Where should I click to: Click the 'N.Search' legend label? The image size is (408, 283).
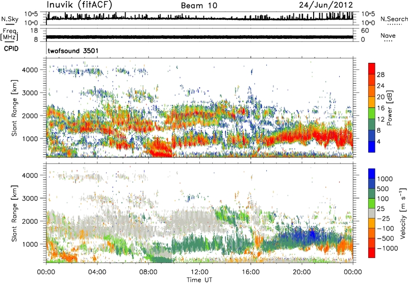[x=394, y=19]
